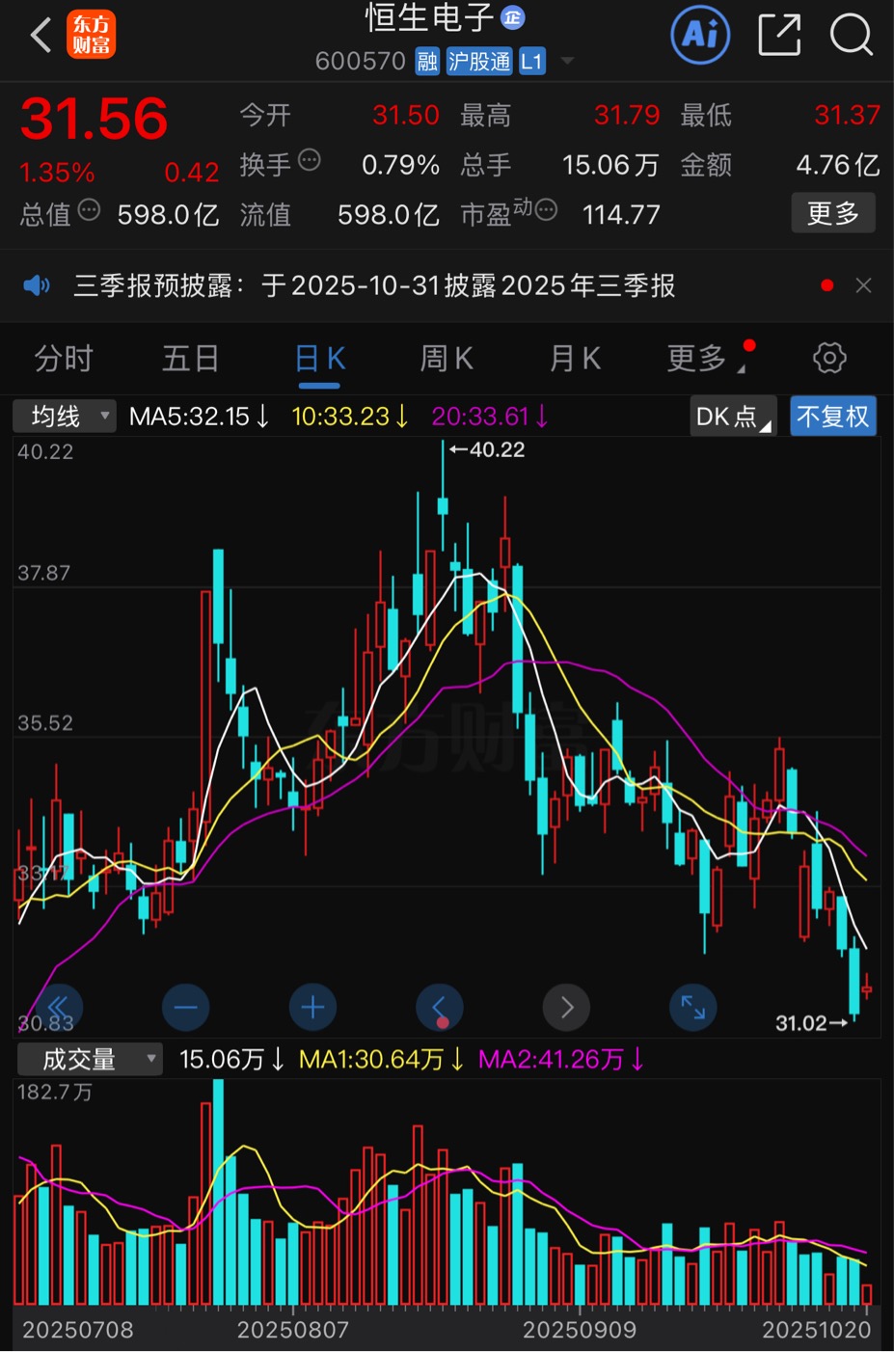
Task: Tap the 10:33.23 moving average value
Action: pyautogui.click(x=350, y=417)
